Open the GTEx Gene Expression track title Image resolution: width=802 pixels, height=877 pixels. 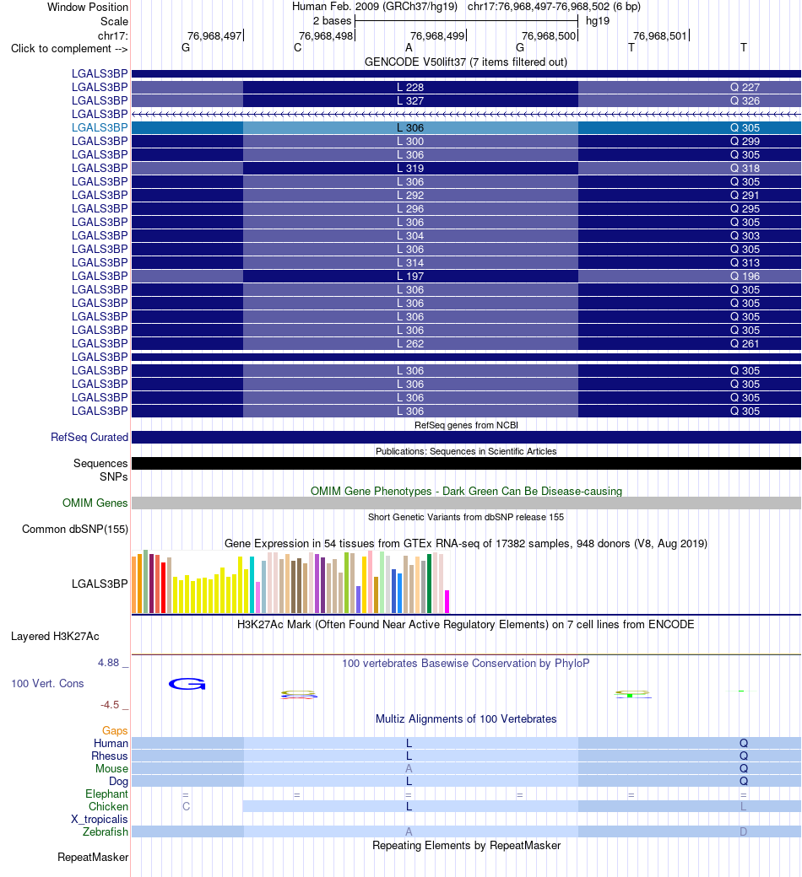466,544
